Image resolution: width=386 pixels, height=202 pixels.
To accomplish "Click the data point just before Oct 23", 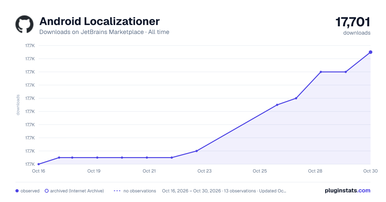I will coord(197,151).
